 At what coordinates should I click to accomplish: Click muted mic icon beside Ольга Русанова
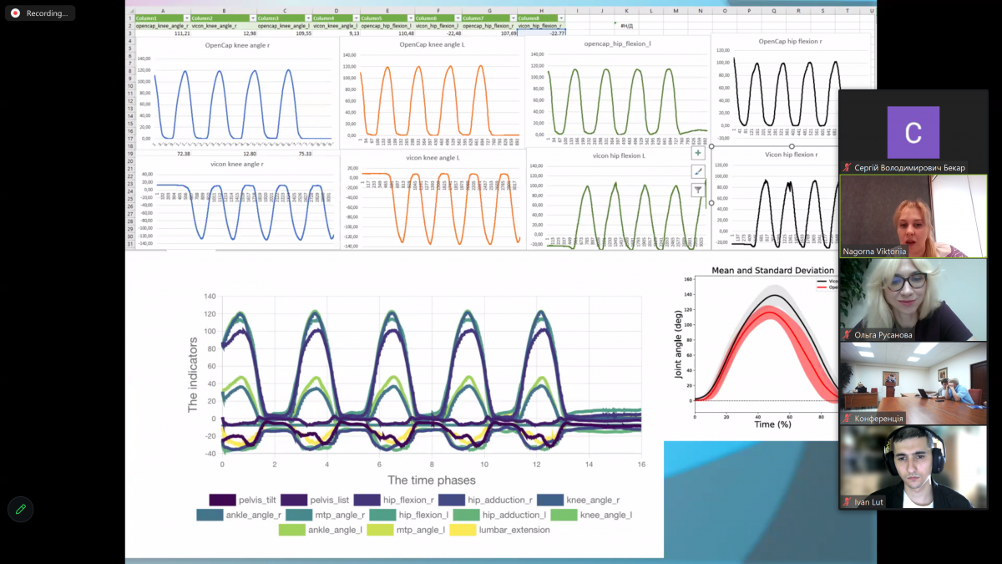pos(847,335)
